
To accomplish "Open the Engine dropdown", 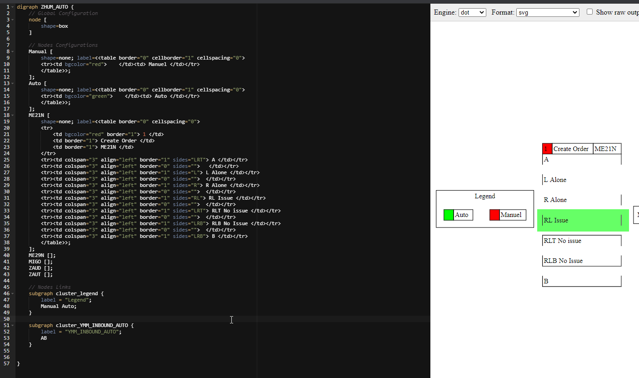I will pyautogui.click(x=472, y=12).
